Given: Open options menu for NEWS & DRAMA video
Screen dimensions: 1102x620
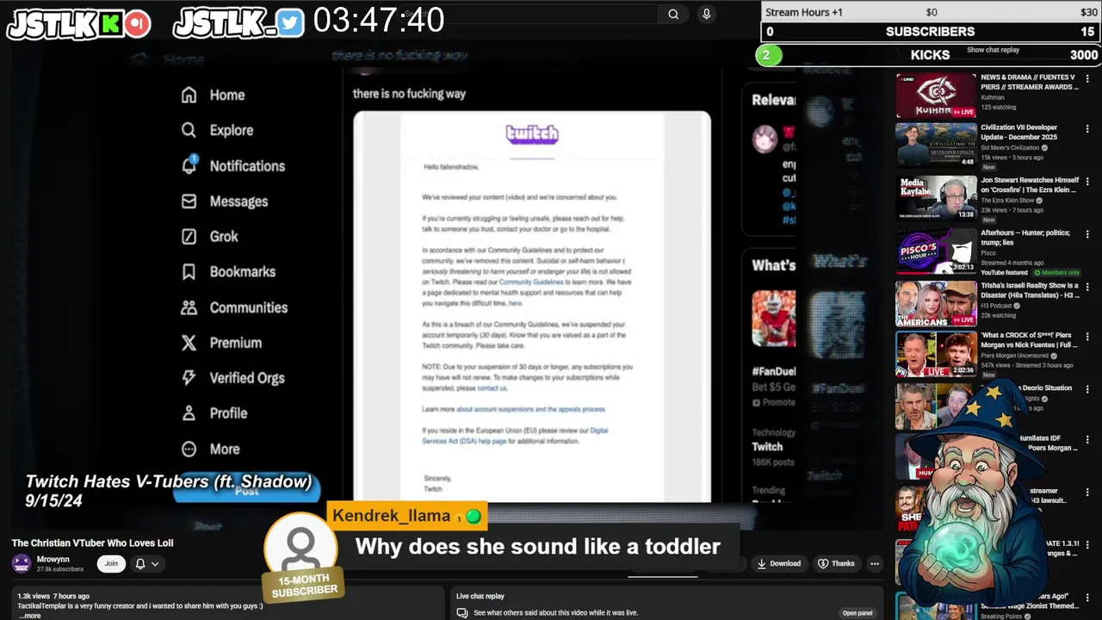Looking at the screenshot, I should (1087, 79).
